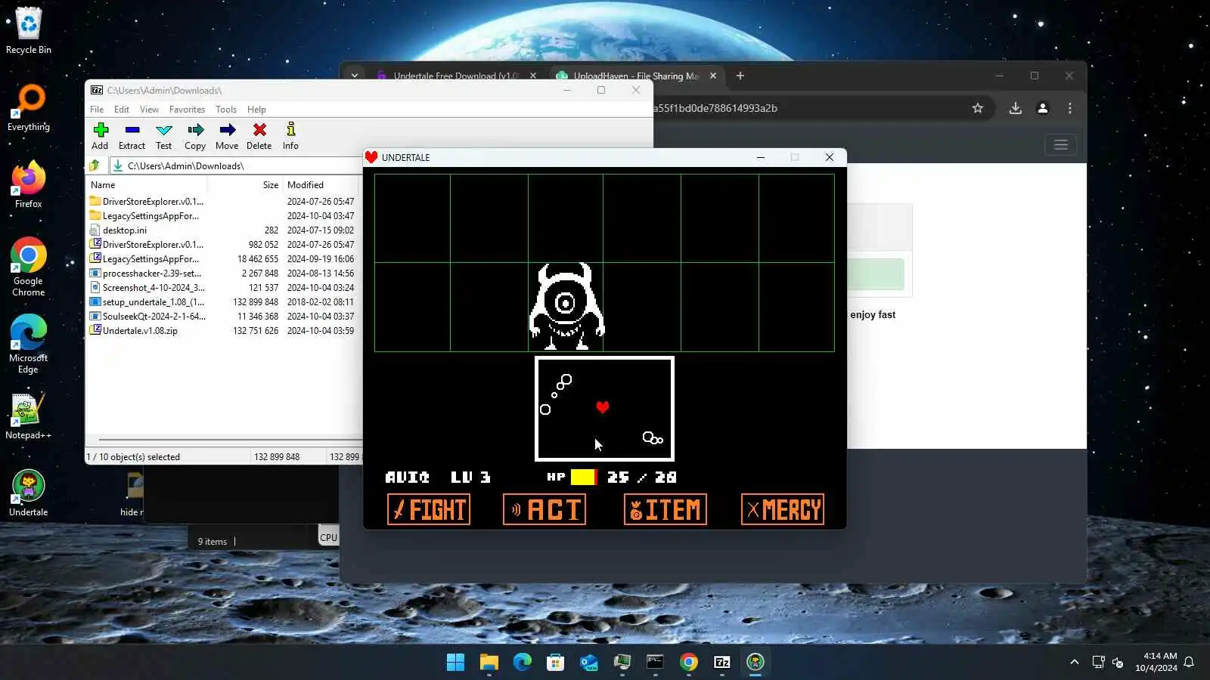Open Info in the 7-Zip toolbar

point(290,136)
